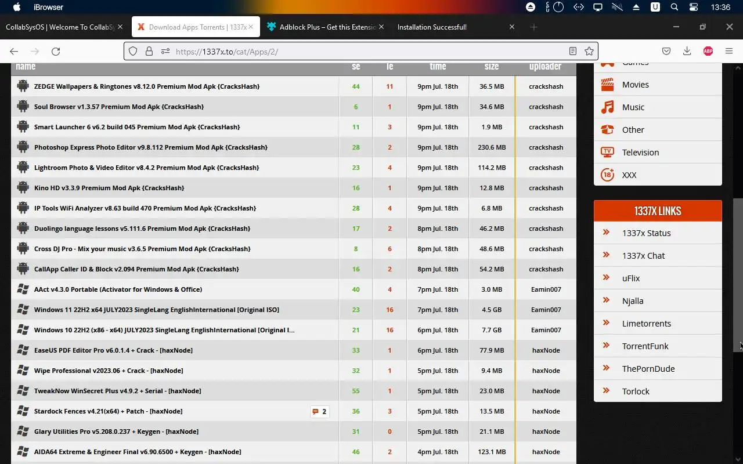
Task: Toggle reader view icon in address bar
Action: click(x=573, y=51)
